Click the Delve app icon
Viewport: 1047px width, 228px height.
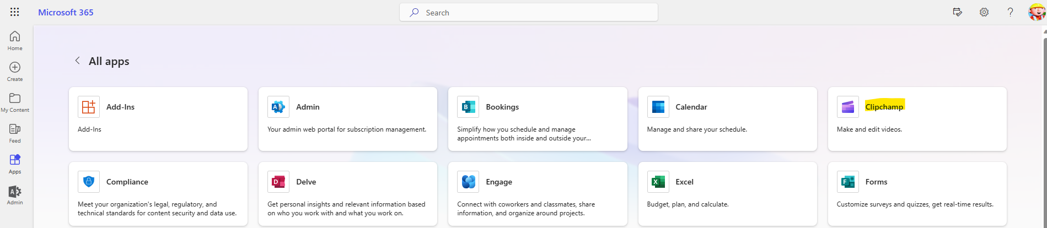coord(278,182)
